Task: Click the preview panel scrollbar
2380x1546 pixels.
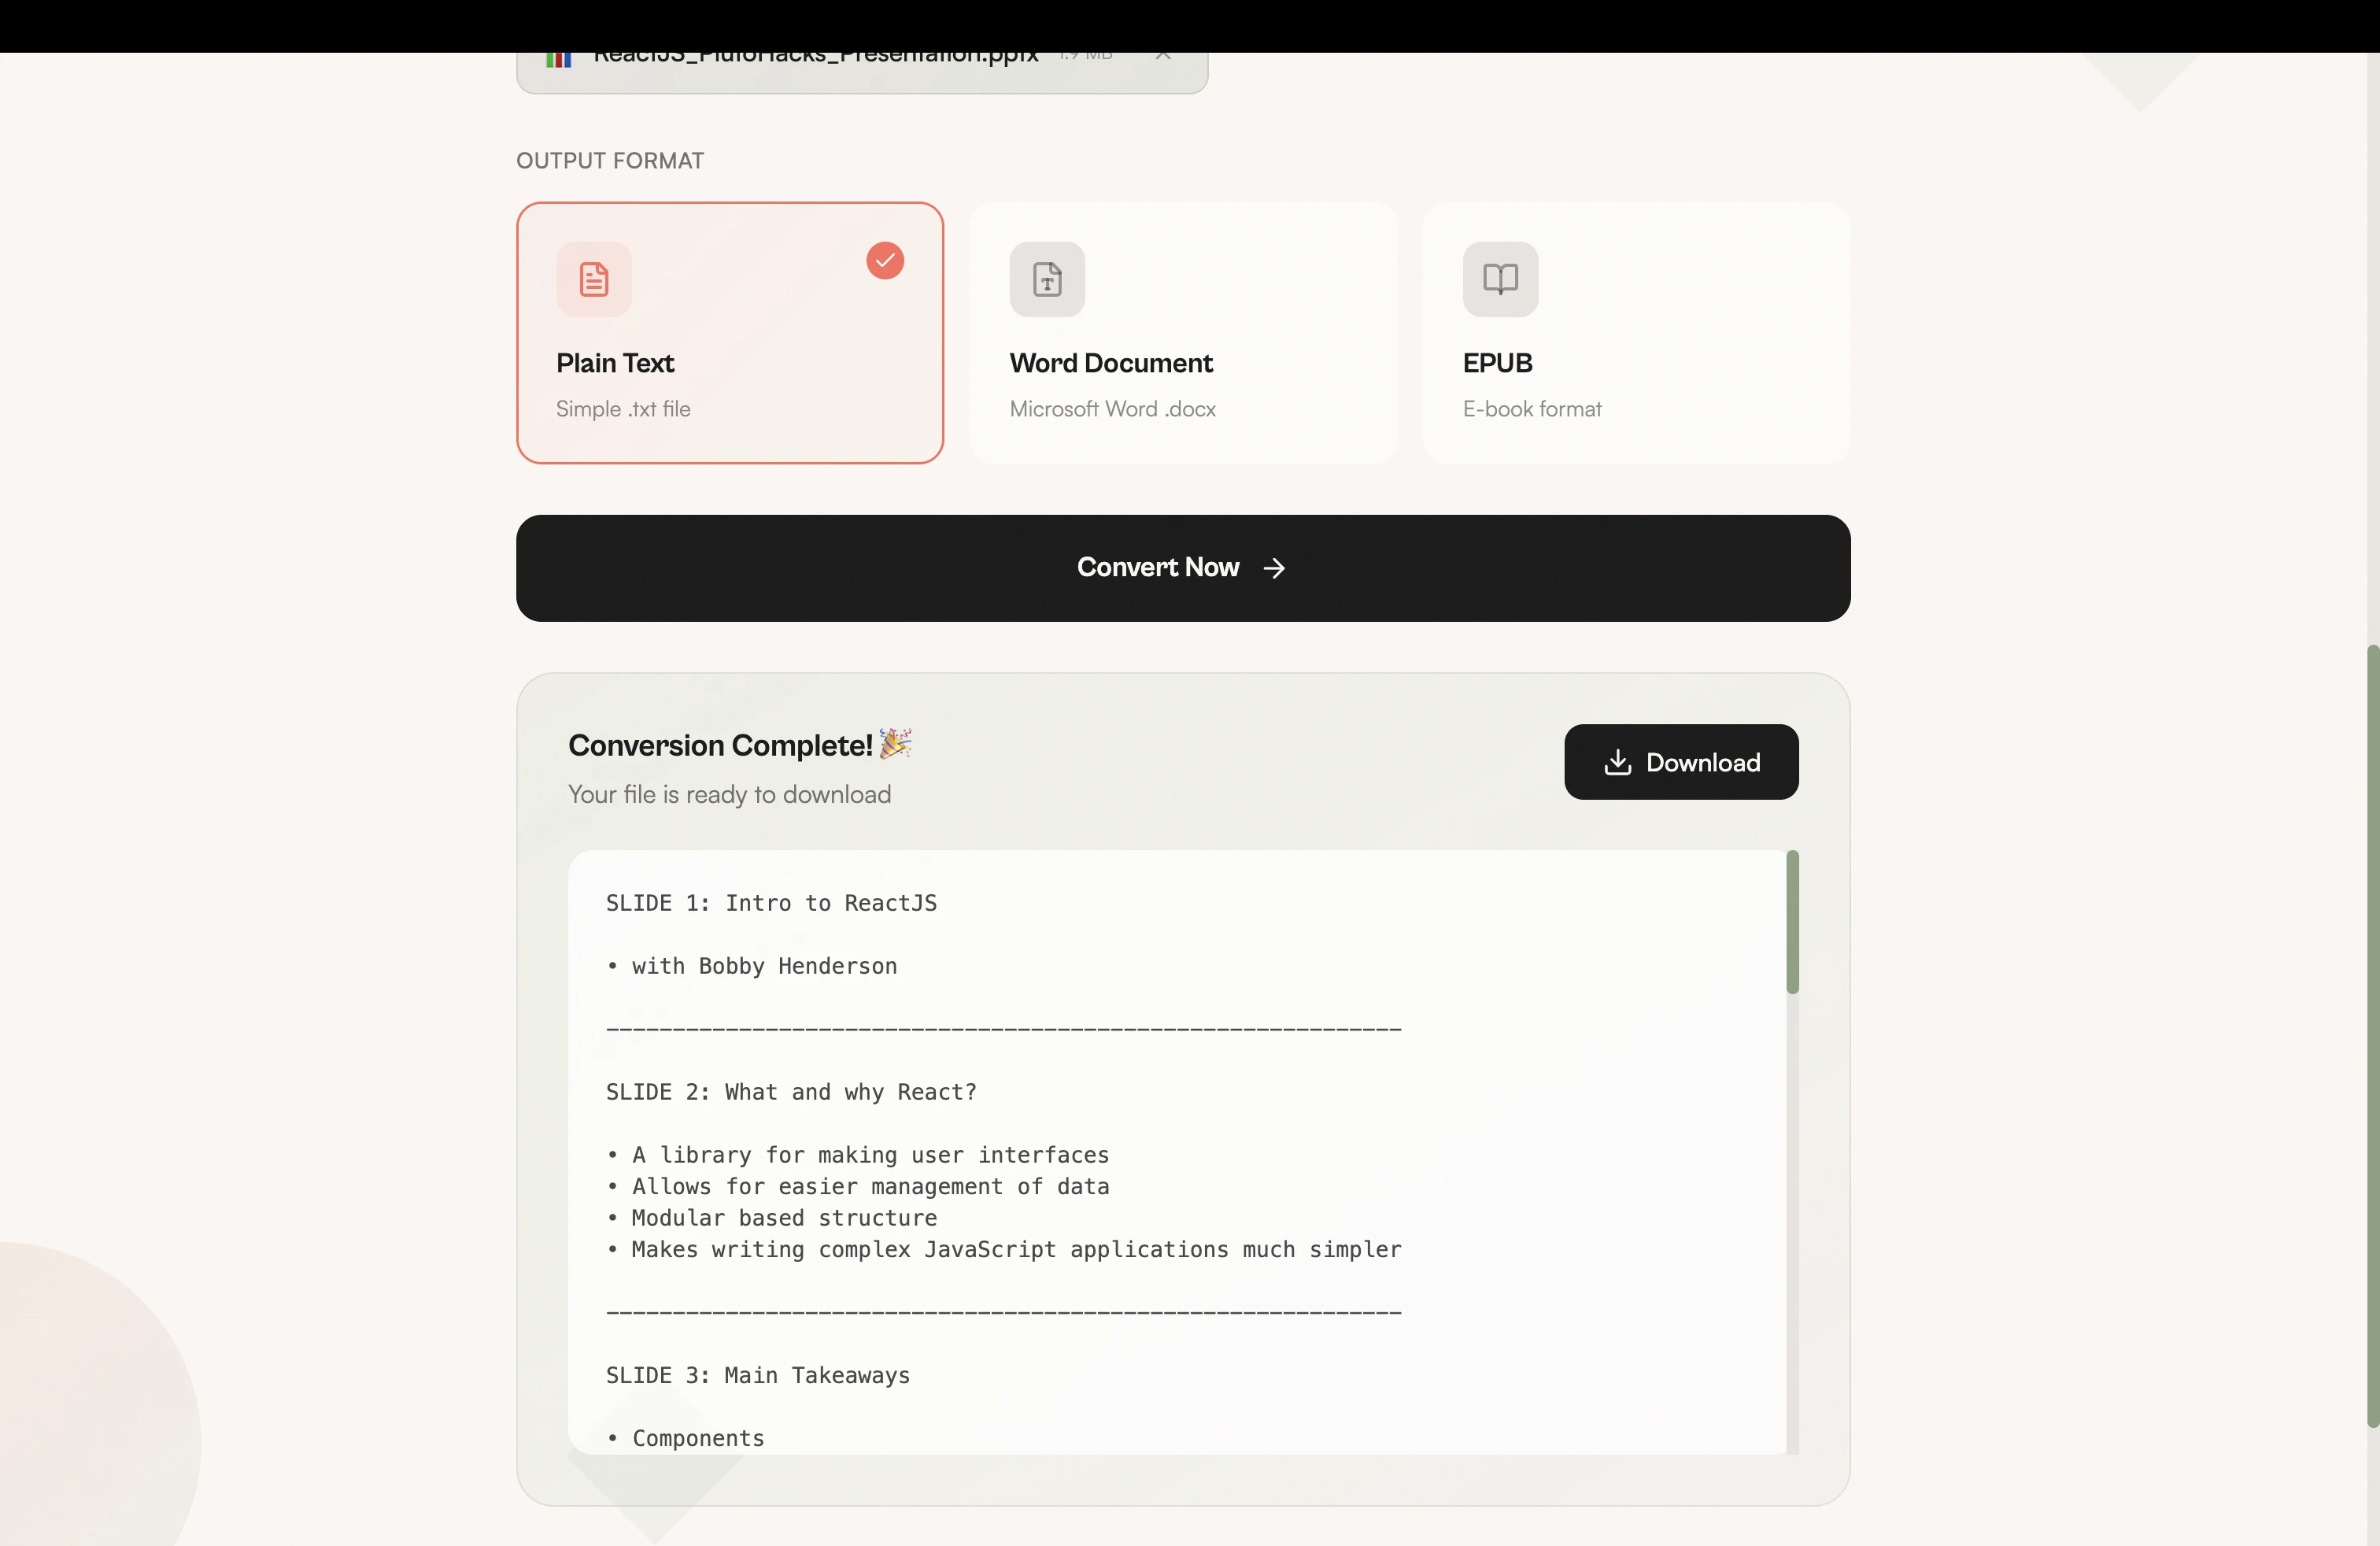Action: [x=1791, y=922]
